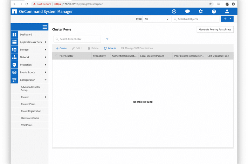Click the NetApp logo icon

[x=14, y=11]
